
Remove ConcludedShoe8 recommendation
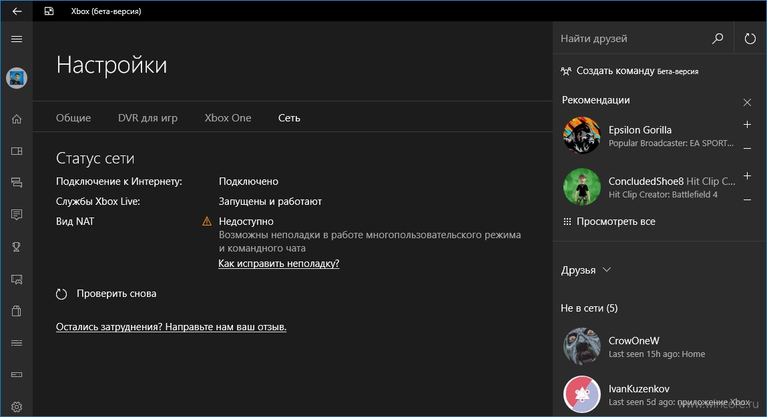point(747,199)
